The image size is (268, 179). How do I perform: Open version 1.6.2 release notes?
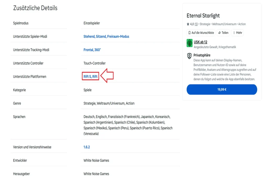click(86, 147)
